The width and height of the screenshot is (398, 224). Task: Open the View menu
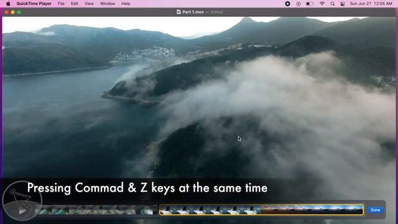[89, 4]
